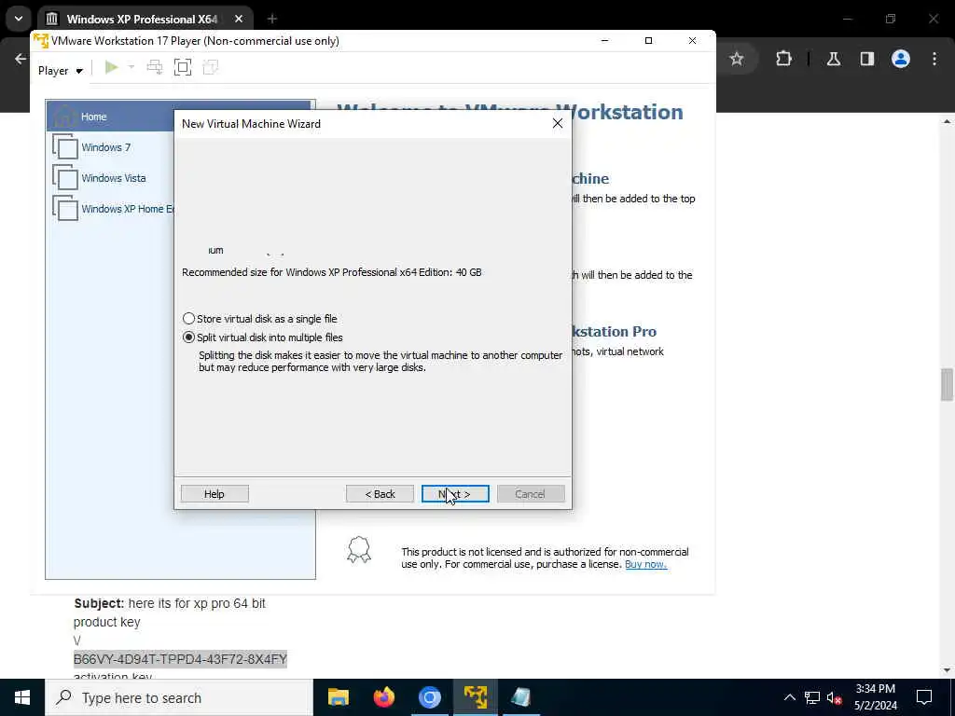This screenshot has height=716, width=955.
Task: Click the license ribbon badge icon
Action: tap(359, 550)
